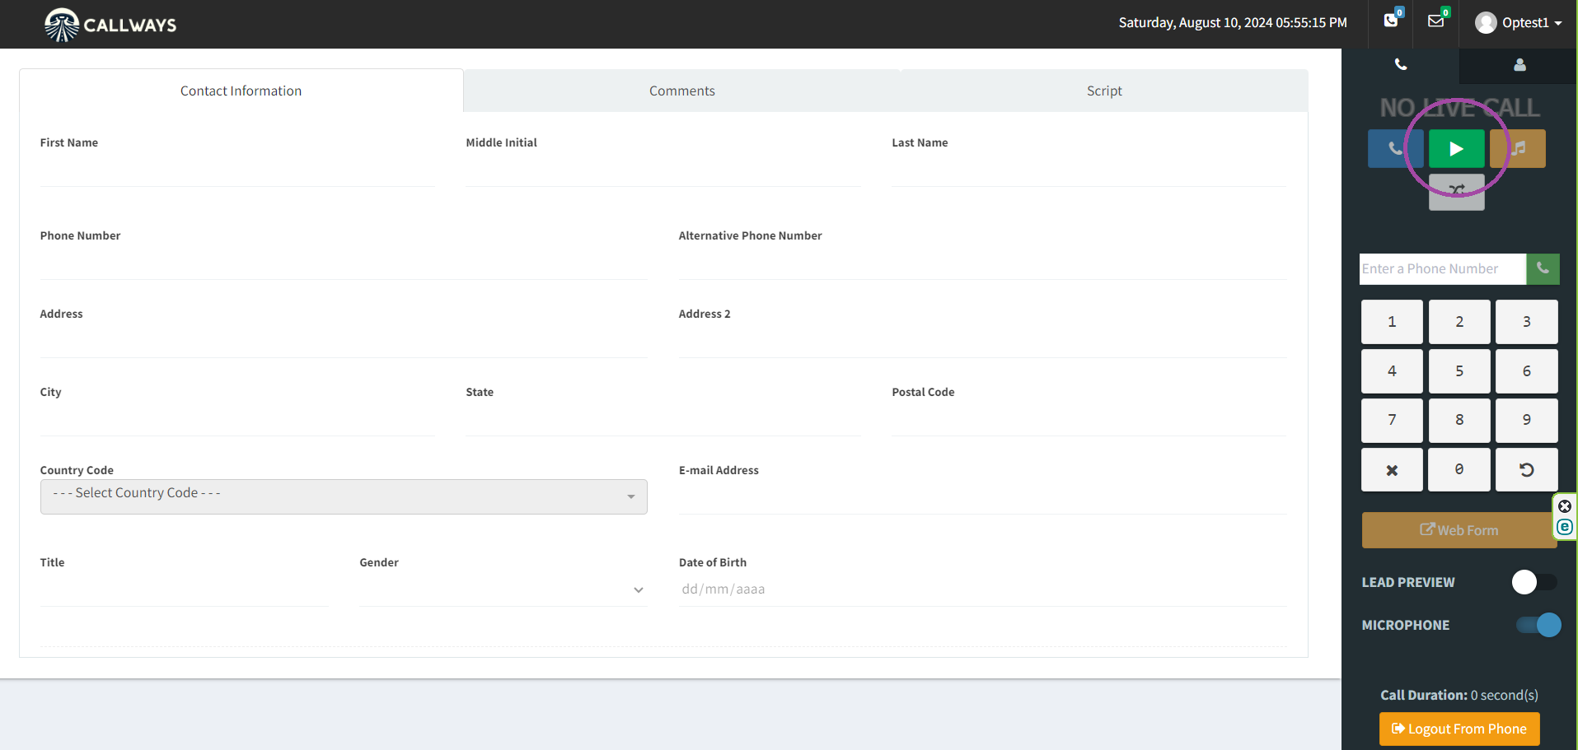Click the blue dial call icon button

[1395, 149]
